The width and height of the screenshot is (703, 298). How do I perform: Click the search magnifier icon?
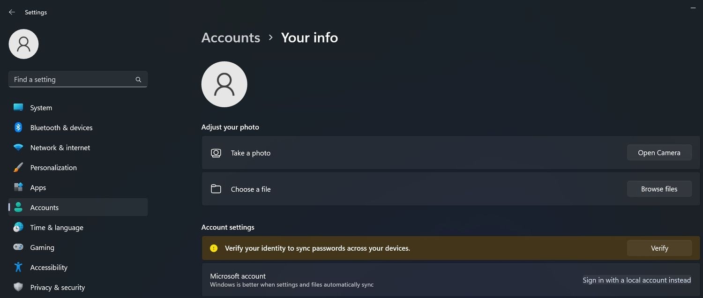138,80
